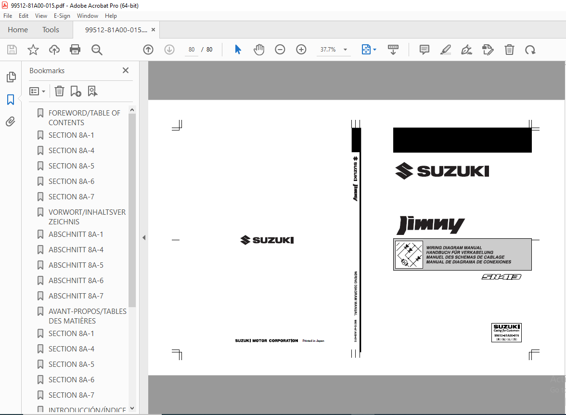This screenshot has height=415, width=566.
Task: Open the Window menu
Action: [x=88, y=16]
